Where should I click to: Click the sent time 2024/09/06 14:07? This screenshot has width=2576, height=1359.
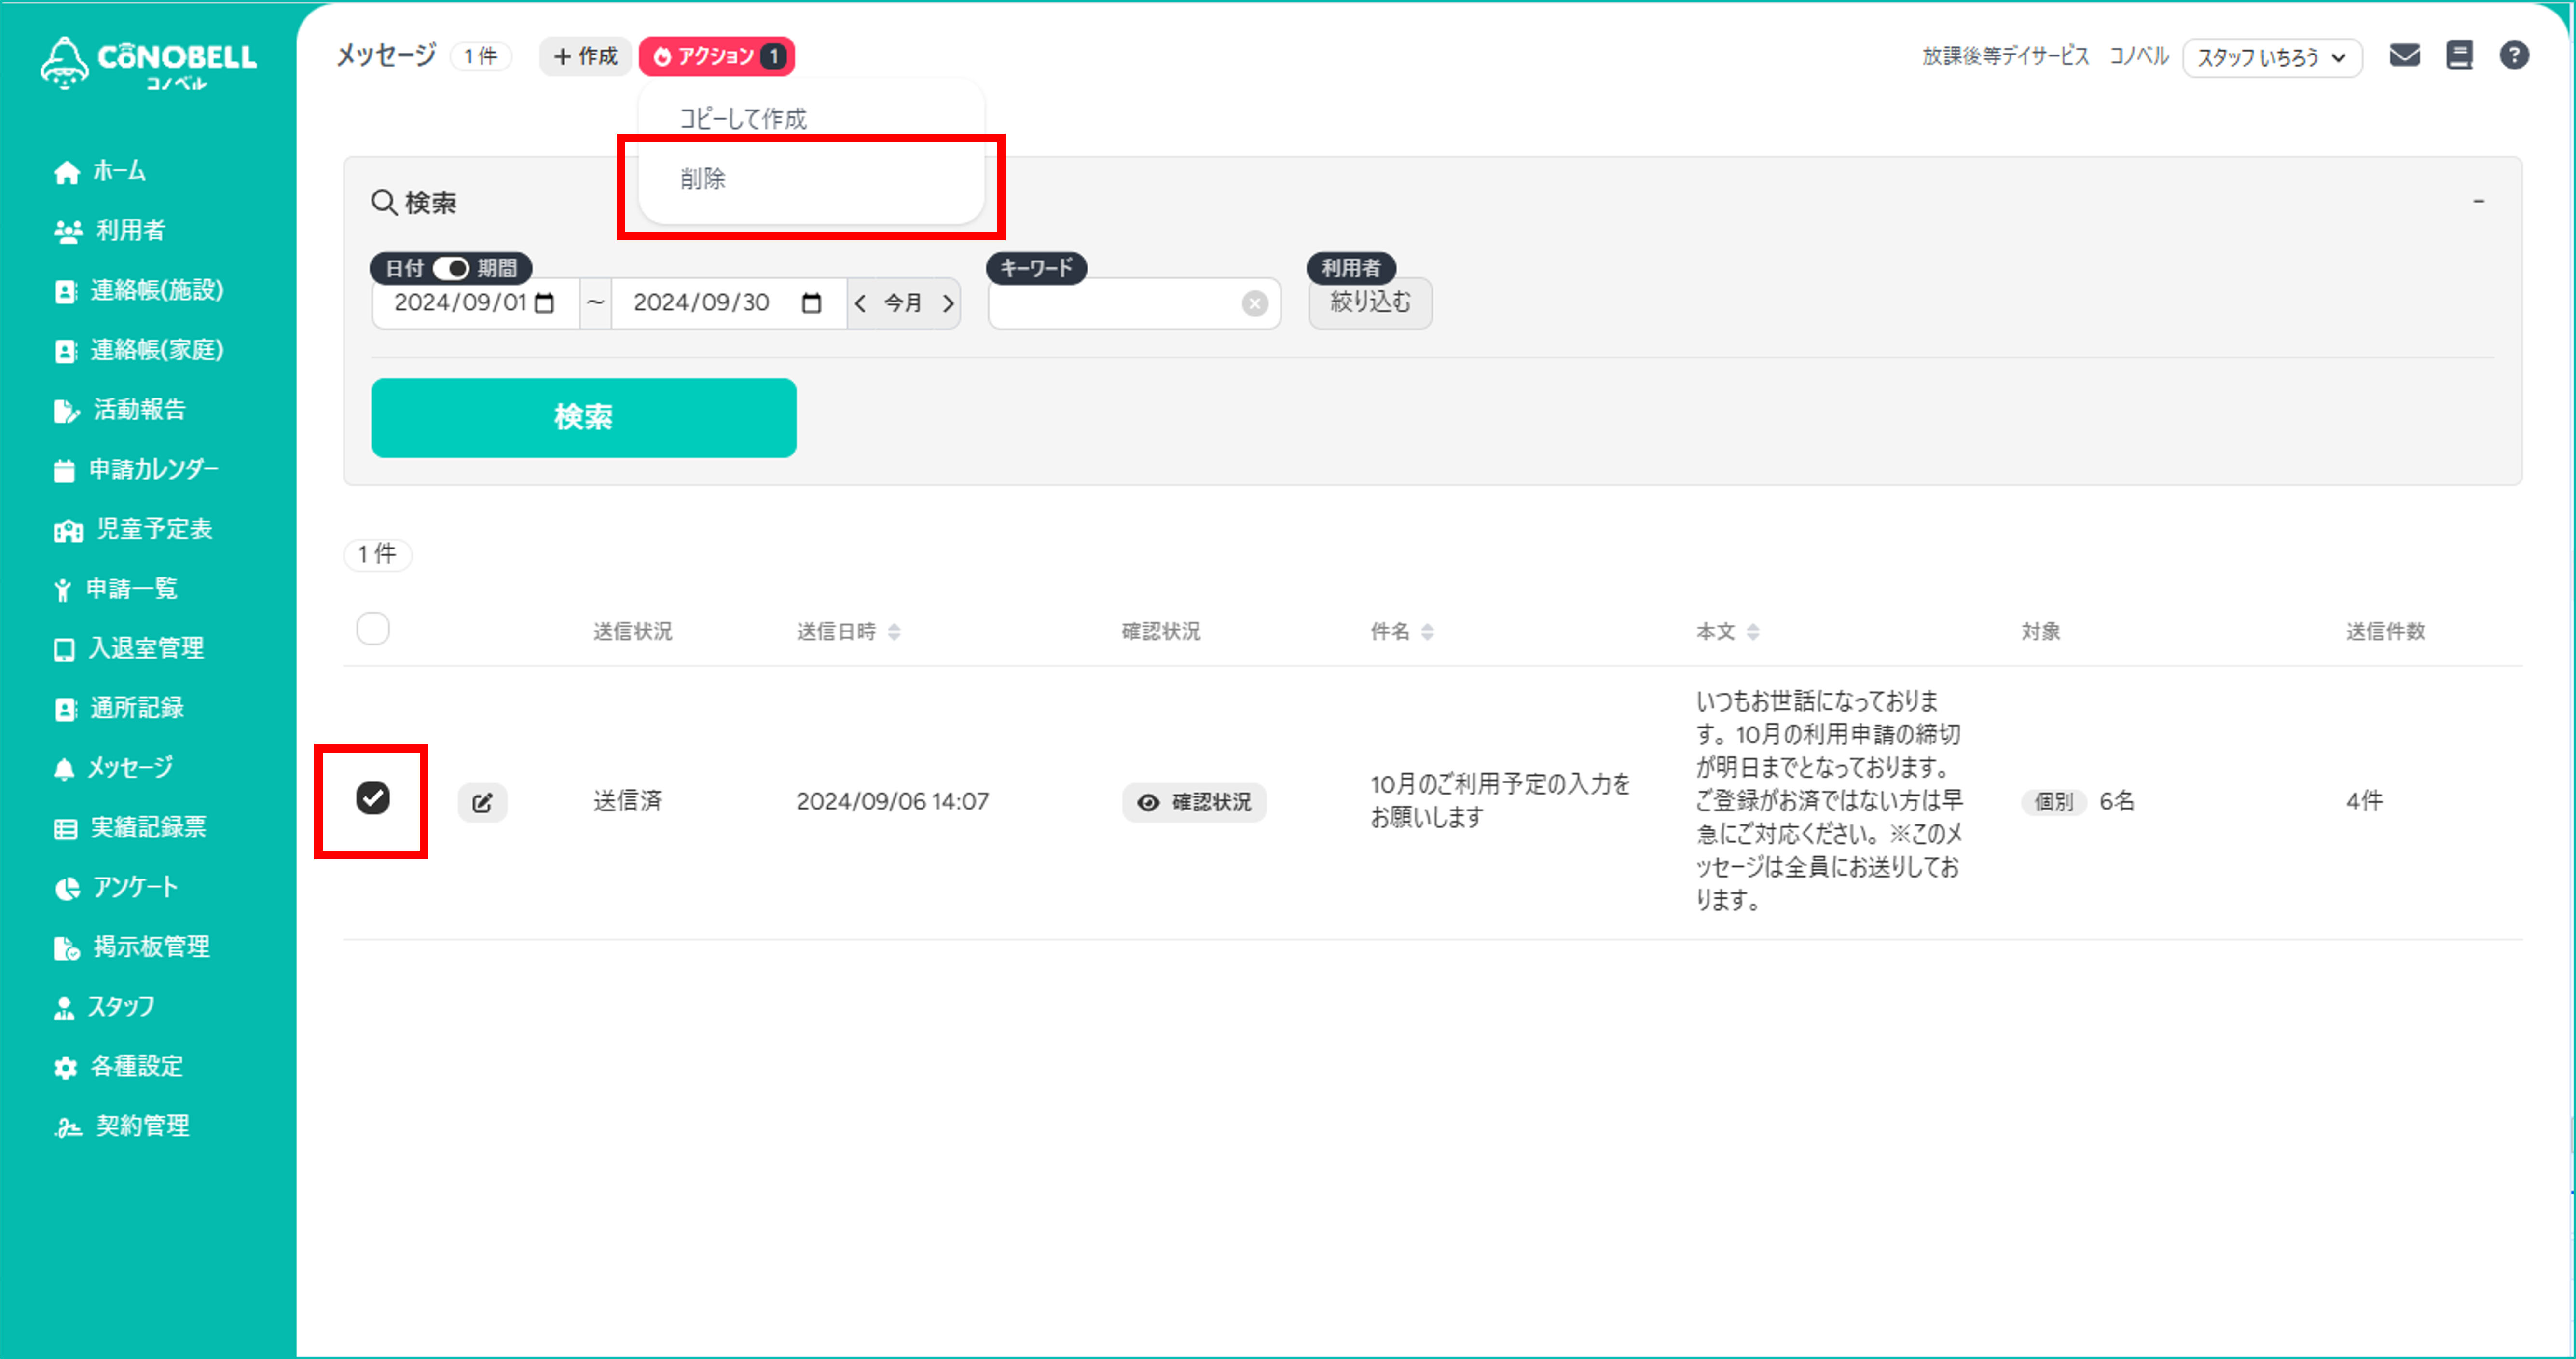coord(892,801)
